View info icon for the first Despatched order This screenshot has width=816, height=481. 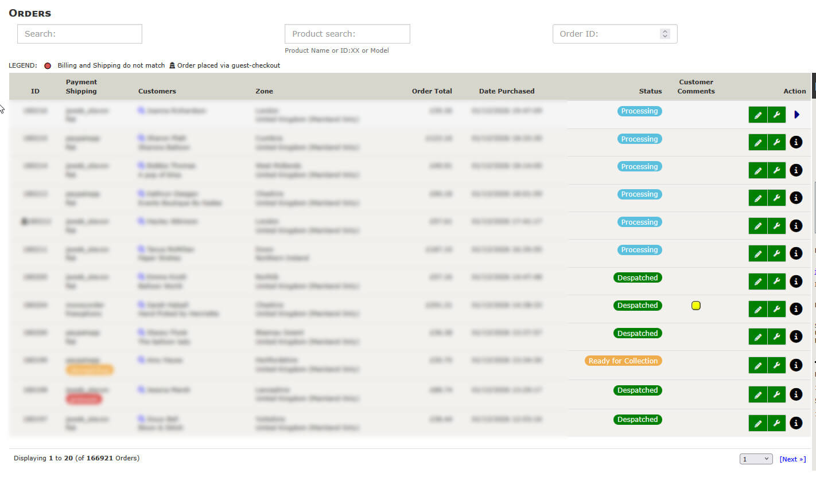click(x=796, y=281)
